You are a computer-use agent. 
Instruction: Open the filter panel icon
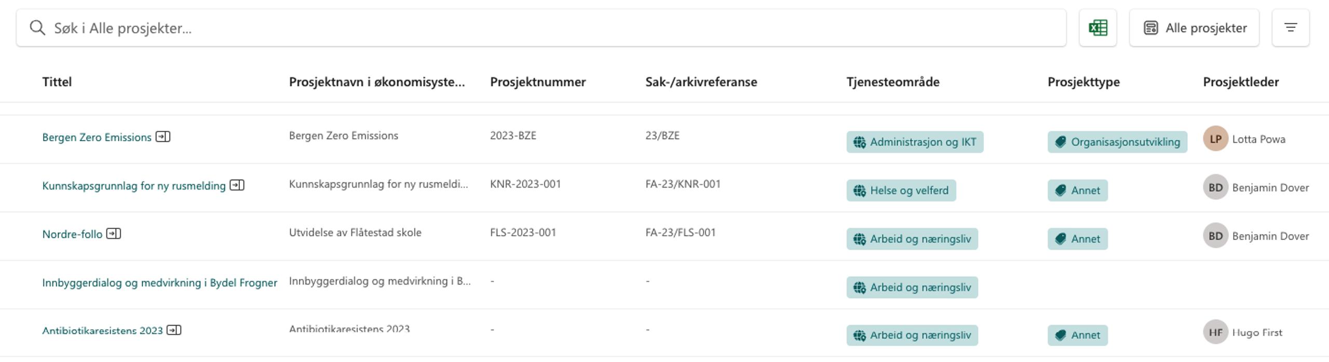pos(1291,28)
